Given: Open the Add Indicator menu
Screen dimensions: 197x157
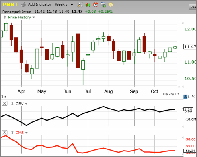Looking at the screenshot, I should [x=40, y=4].
